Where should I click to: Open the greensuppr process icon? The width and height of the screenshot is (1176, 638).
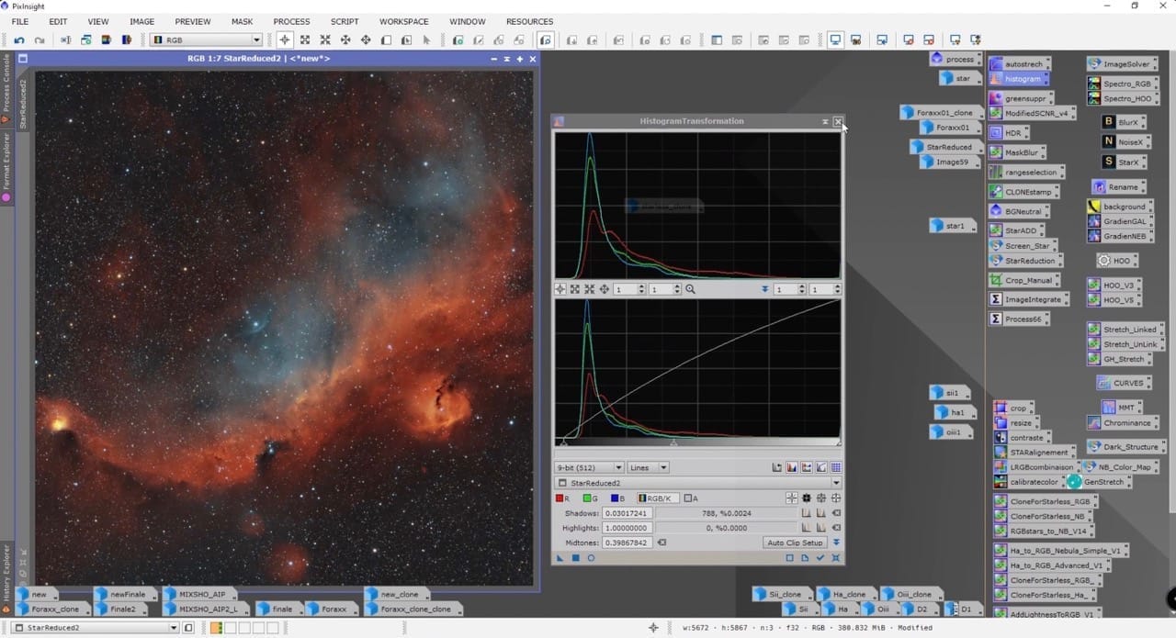click(x=1021, y=97)
